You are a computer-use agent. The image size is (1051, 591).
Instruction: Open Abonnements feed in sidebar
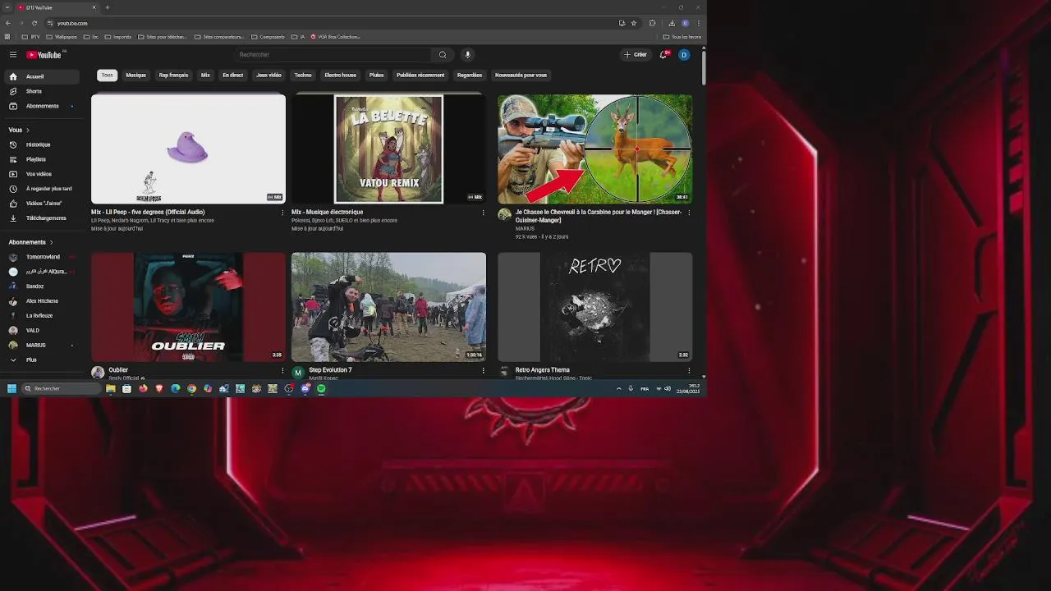click(x=44, y=106)
